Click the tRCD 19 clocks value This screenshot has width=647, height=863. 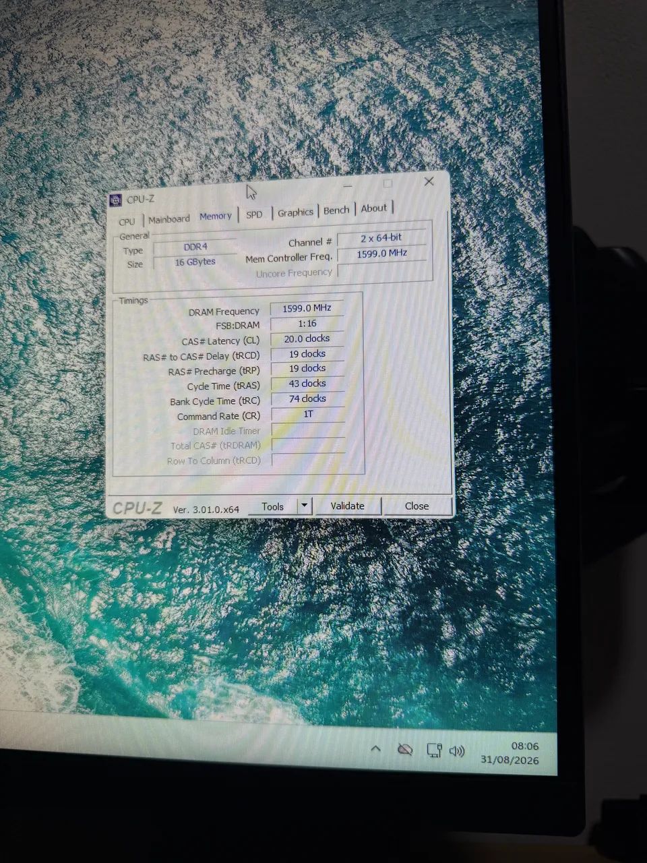[307, 354]
